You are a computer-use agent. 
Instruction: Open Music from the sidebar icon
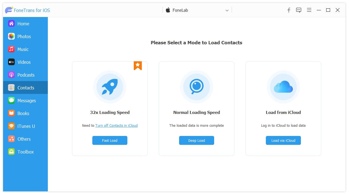click(11, 49)
